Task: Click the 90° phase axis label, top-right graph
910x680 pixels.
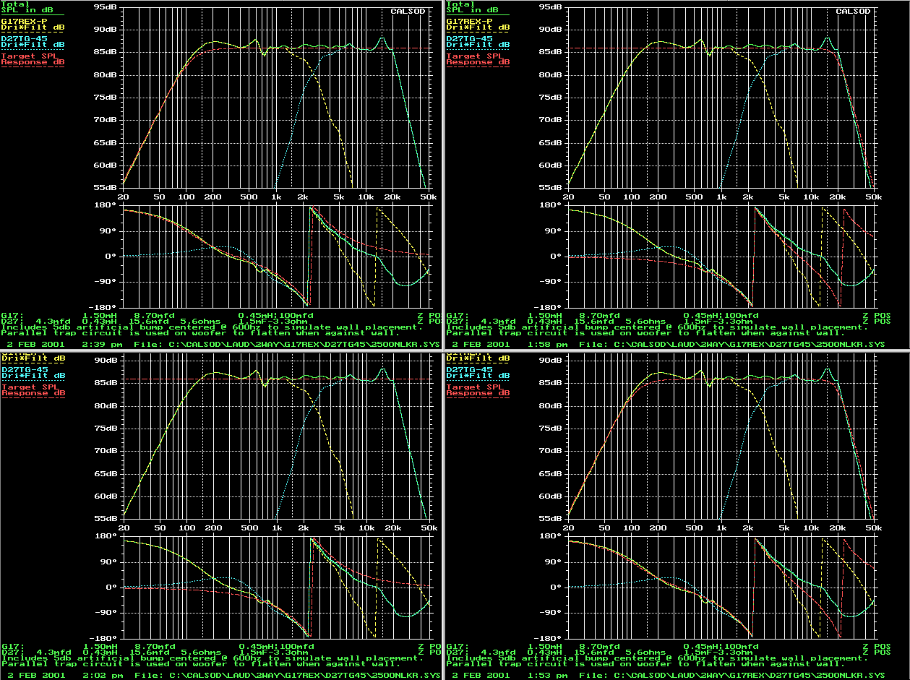Action: [554, 231]
